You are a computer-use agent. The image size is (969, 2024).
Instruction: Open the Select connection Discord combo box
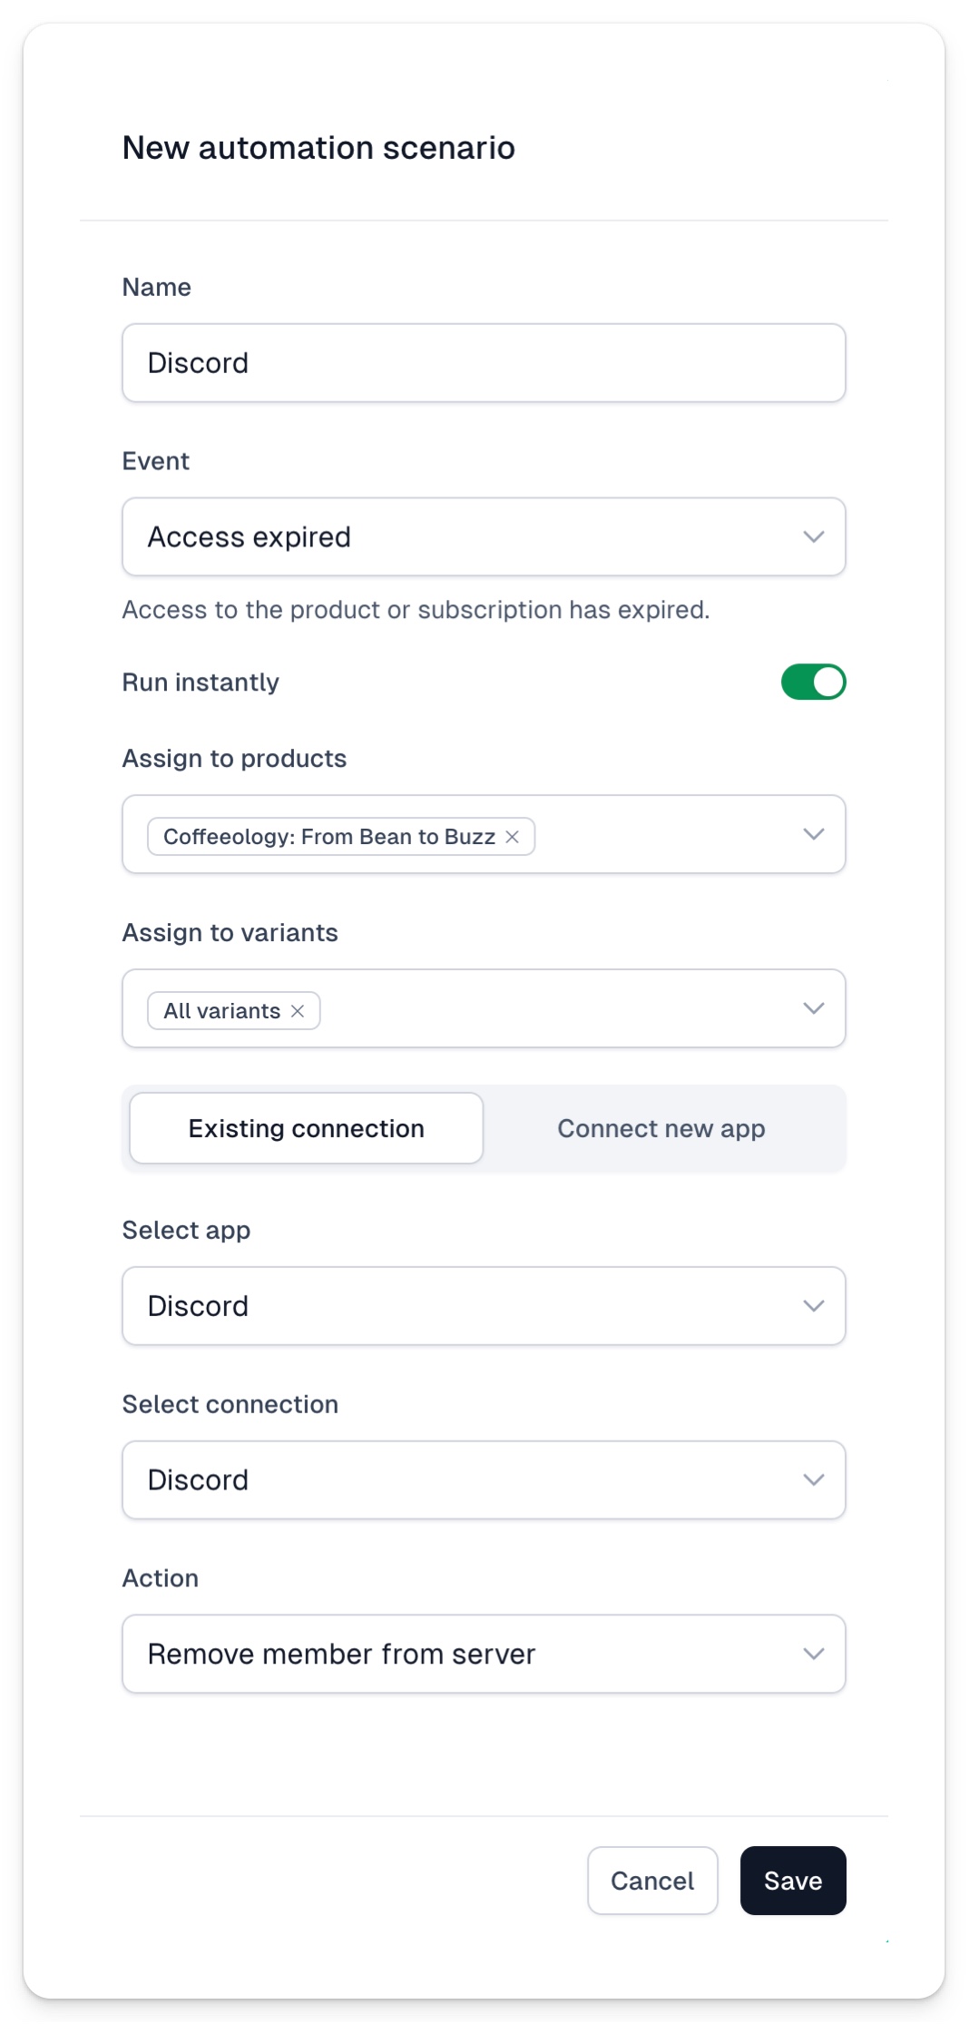(x=484, y=1479)
